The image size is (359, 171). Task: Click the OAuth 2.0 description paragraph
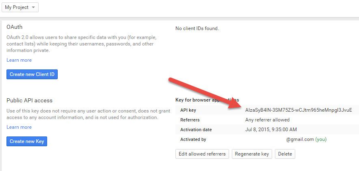[x=82, y=44]
